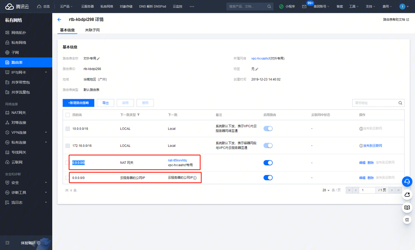Click the customer support headset floating icon
Image resolution: width=415 pixels, height=250 pixels.
(x=407, y=182)
